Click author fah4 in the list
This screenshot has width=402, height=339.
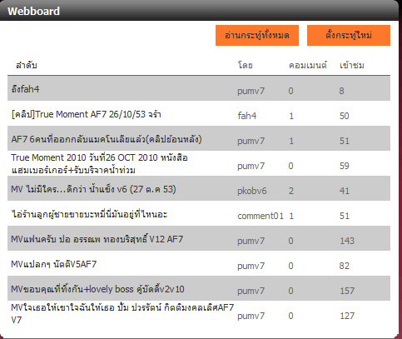point(247,116)
